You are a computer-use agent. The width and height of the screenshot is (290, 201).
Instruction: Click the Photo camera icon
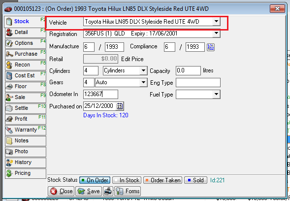coord(9,152)
